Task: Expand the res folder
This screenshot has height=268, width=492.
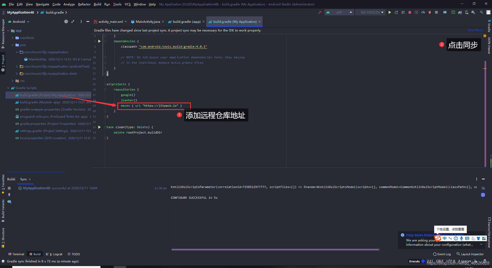Action: click(x=13, y=81)
